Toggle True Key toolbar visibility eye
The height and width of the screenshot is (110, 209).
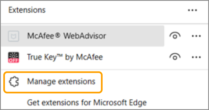[175, 57]
